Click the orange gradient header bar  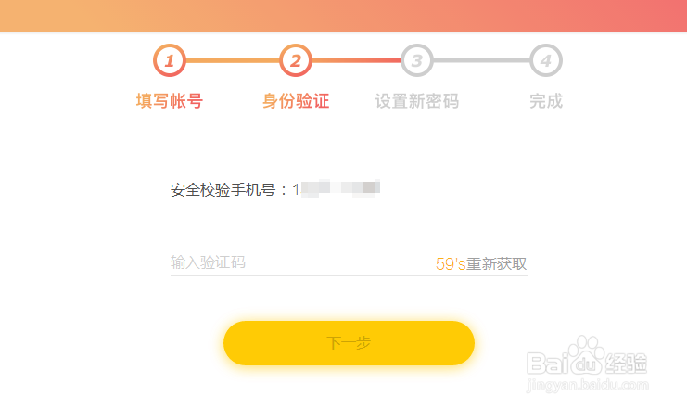pos(343,16)
